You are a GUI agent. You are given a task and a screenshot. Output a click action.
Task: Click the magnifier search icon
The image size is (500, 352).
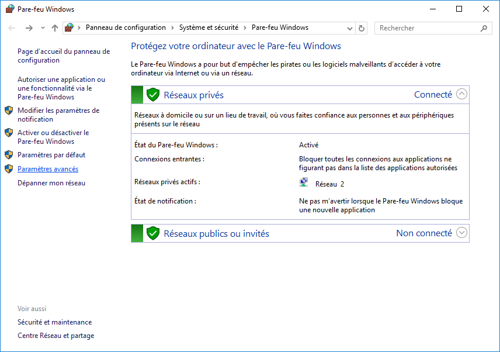pyautogui.click(x=484, y=28)
